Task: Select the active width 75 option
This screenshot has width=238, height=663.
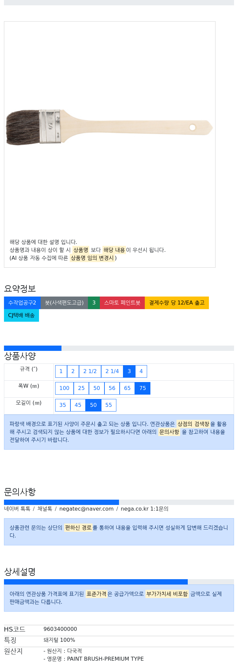Action: 143,388
